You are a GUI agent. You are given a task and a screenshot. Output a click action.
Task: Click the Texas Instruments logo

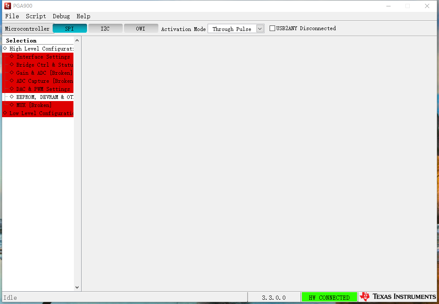398,297
